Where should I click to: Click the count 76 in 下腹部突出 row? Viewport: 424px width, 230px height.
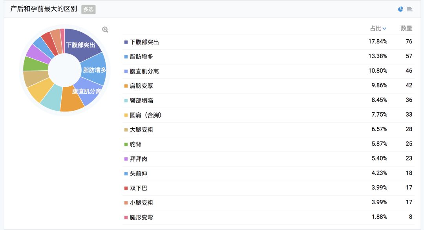click(409, 41)
